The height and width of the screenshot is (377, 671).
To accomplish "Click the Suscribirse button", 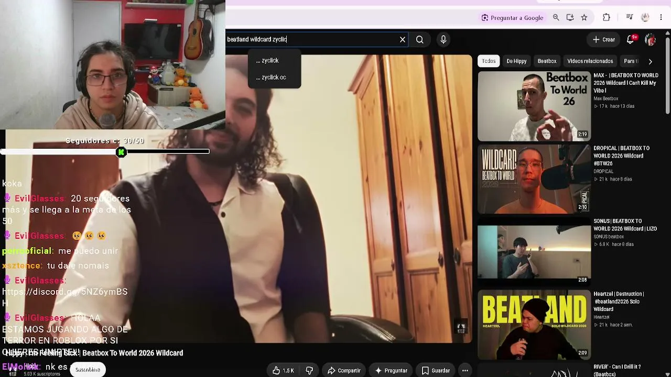I will [88, 370].
